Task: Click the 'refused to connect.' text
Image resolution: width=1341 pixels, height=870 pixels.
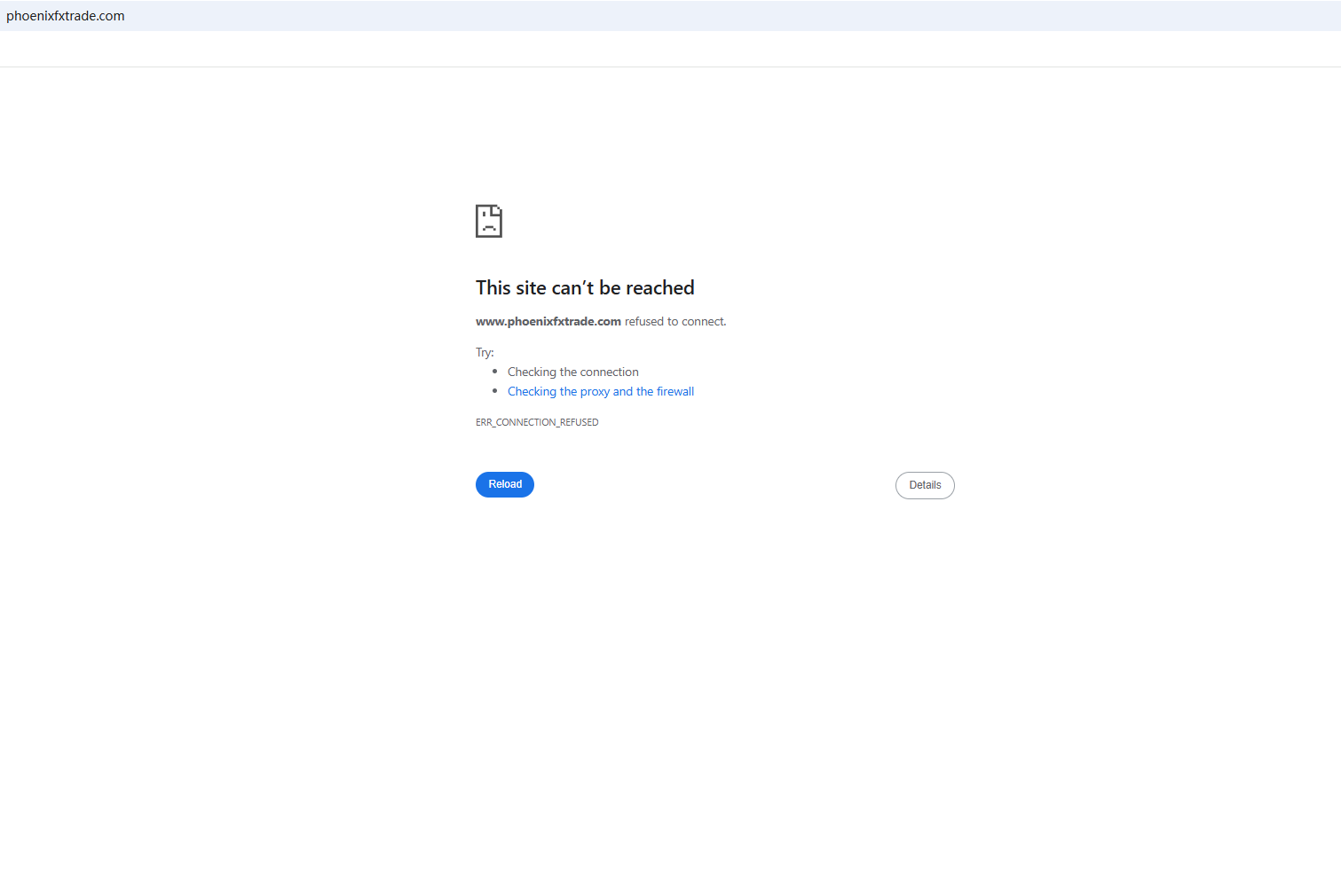Action: point(675,321)
